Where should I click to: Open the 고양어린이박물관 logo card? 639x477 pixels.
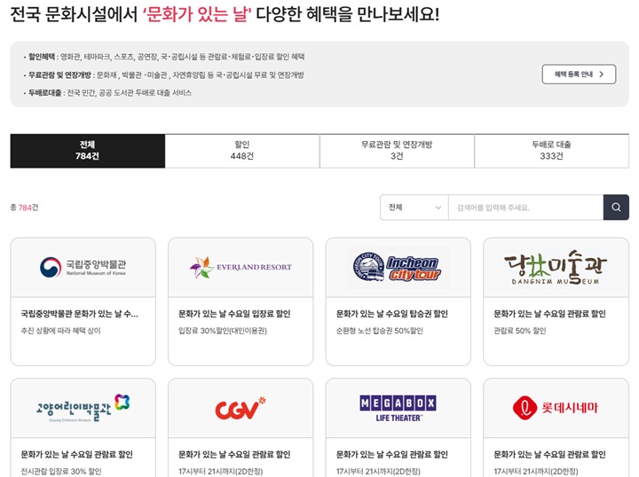click(x=83, y=408)
